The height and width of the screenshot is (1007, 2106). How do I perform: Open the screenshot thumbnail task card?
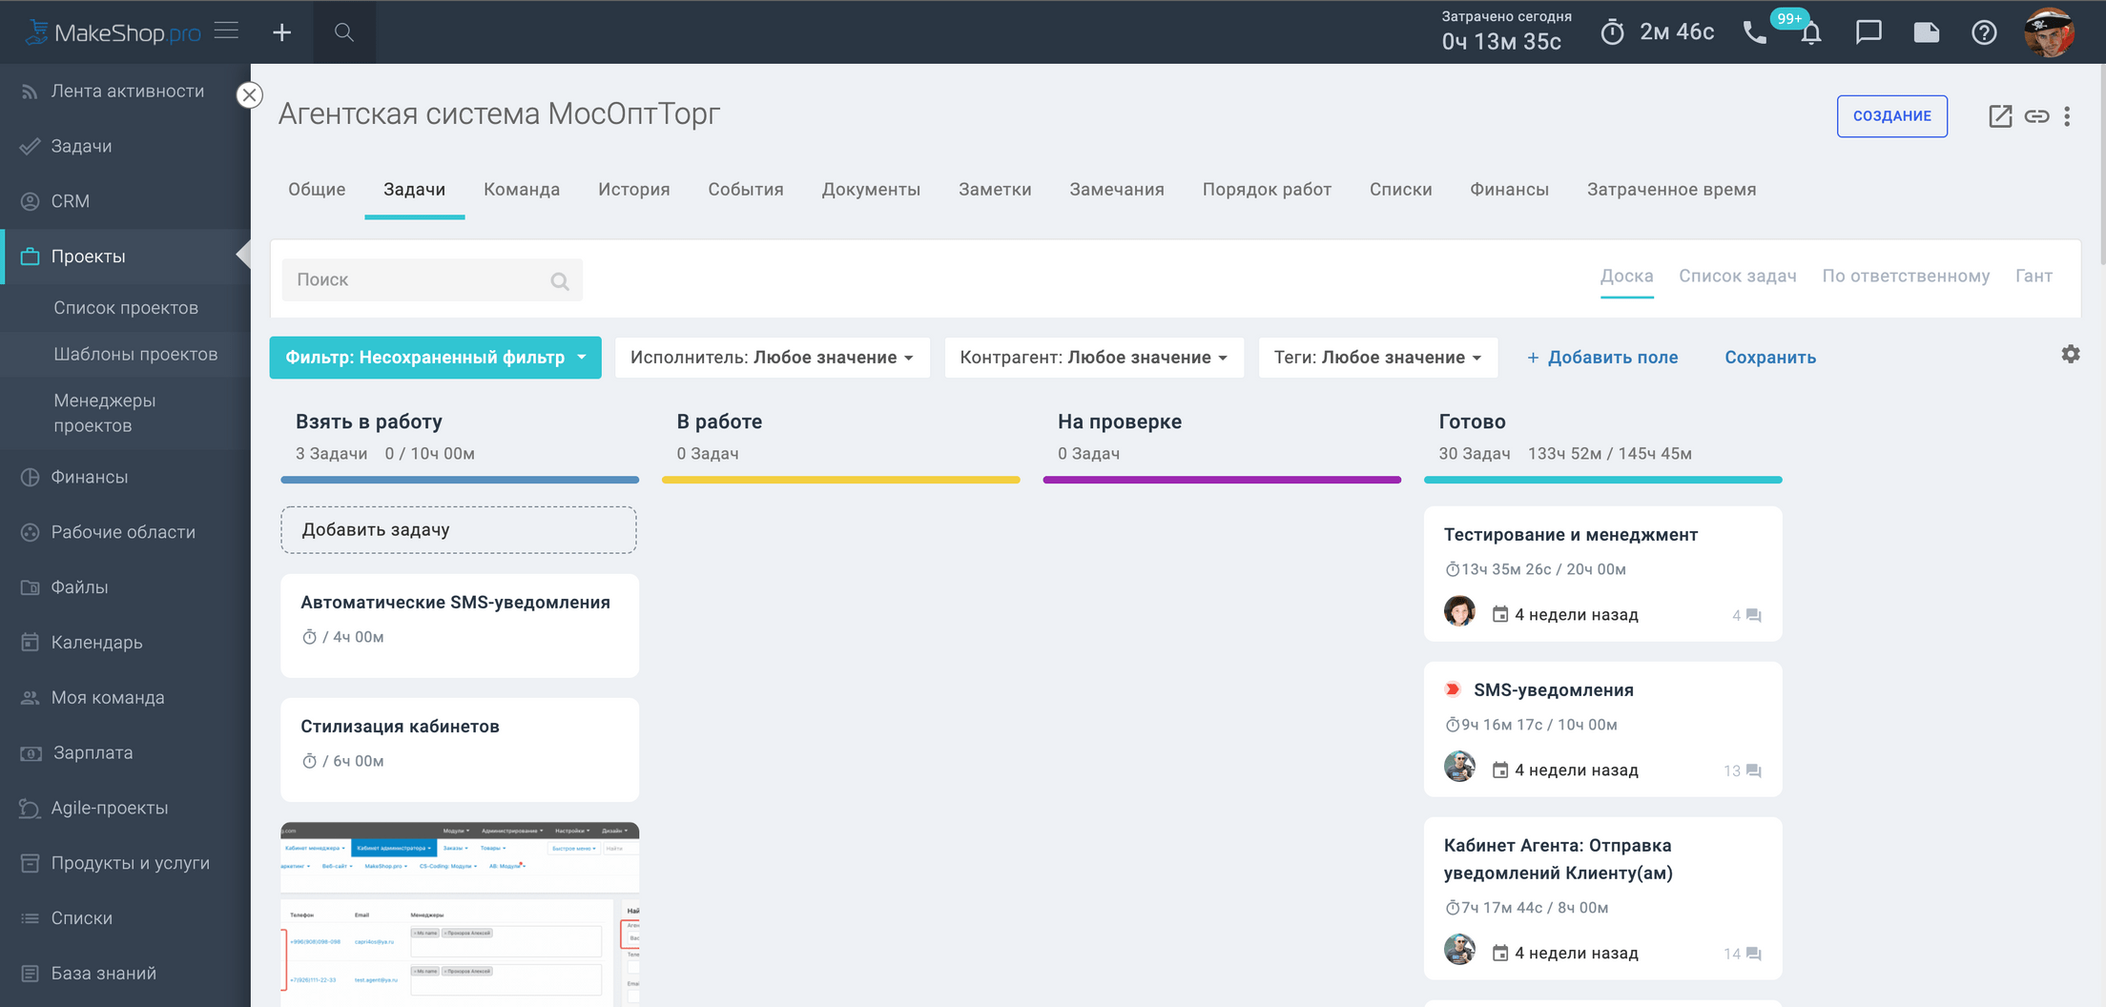(460, 914)
